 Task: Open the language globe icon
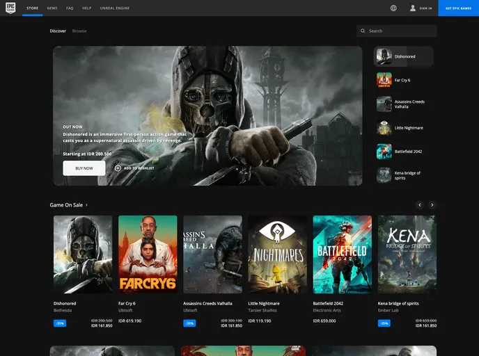coord(393,8)
